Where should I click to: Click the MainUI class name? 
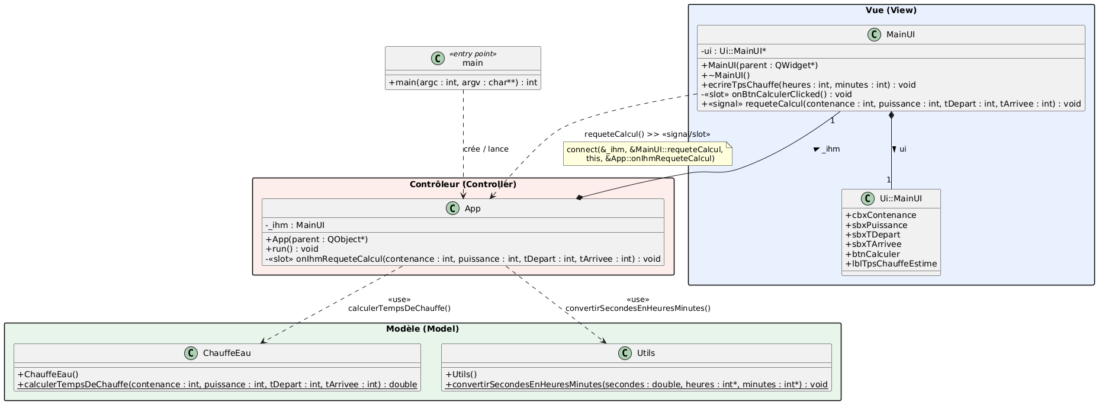[x=900, y=35]
